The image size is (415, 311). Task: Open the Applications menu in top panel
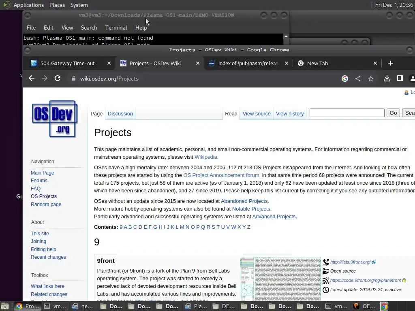[29, 5]
